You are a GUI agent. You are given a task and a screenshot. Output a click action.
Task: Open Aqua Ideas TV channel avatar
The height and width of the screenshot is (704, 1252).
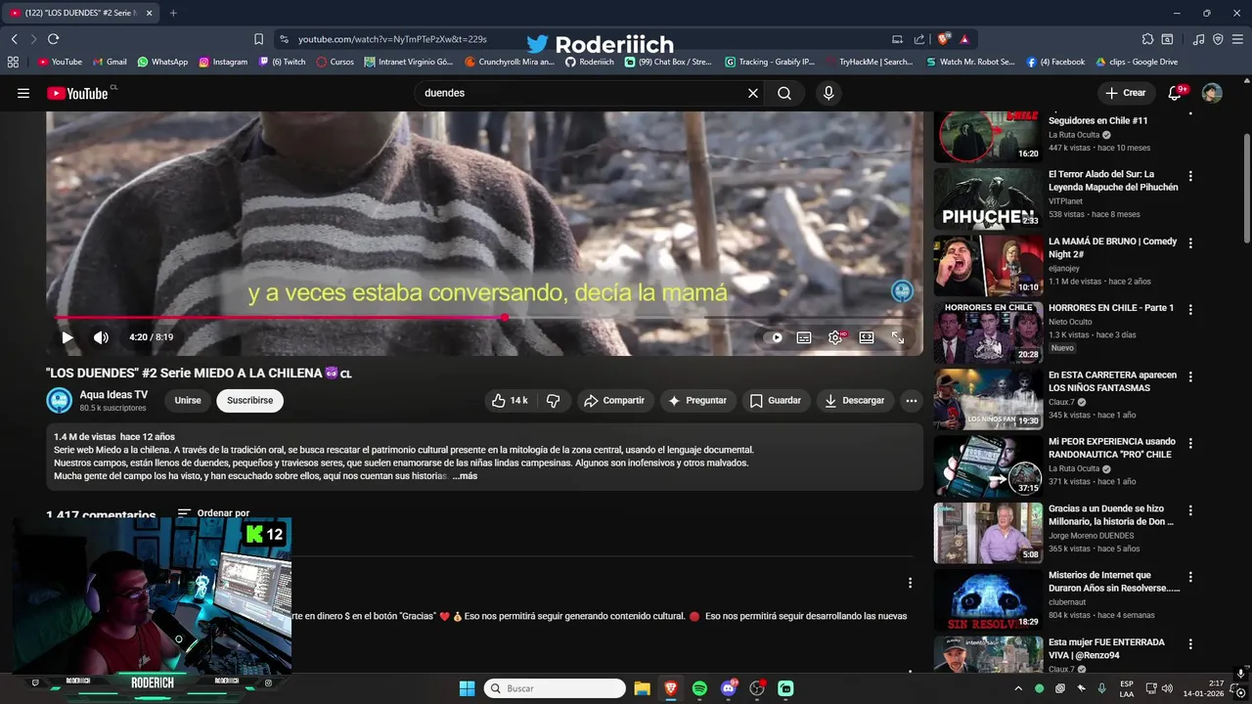[60, 400]
